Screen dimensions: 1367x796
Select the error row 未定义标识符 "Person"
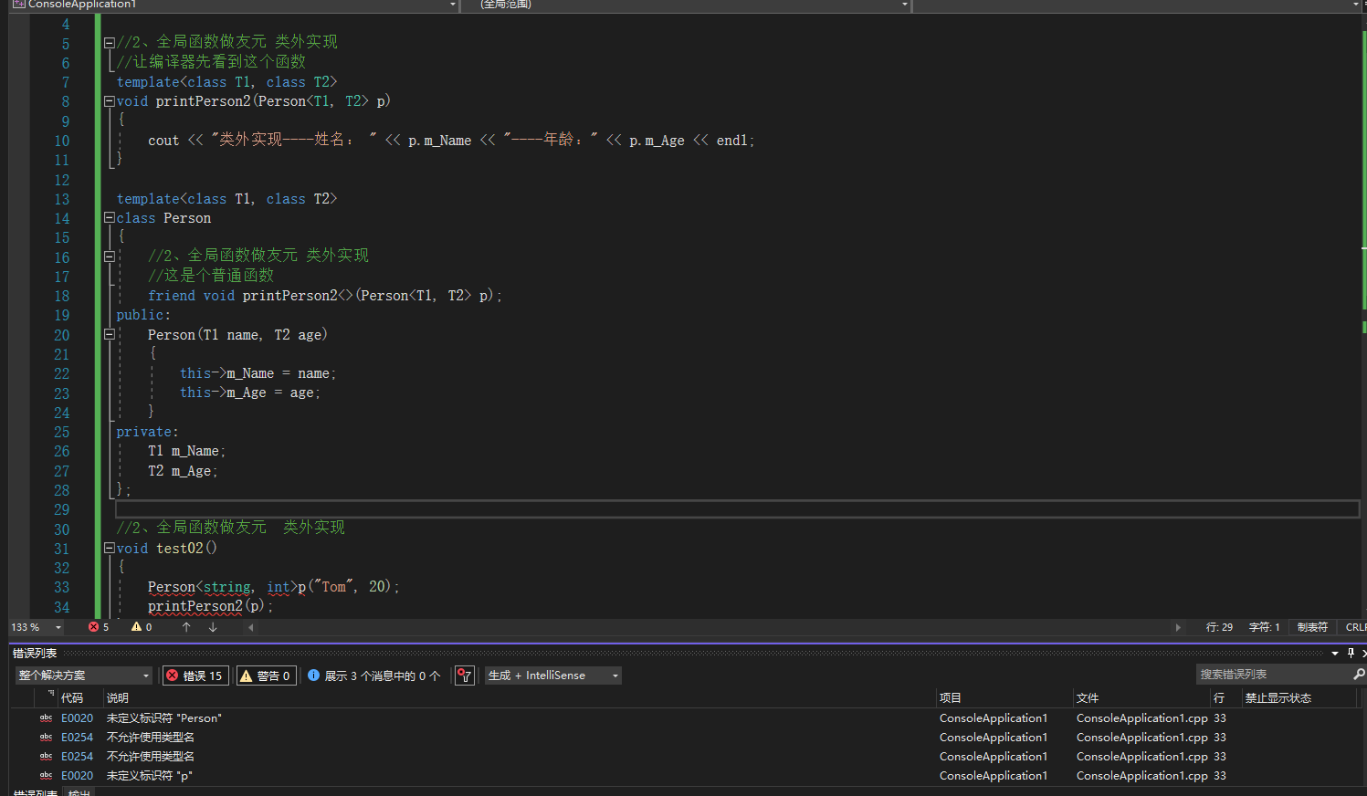coord(683,718)
